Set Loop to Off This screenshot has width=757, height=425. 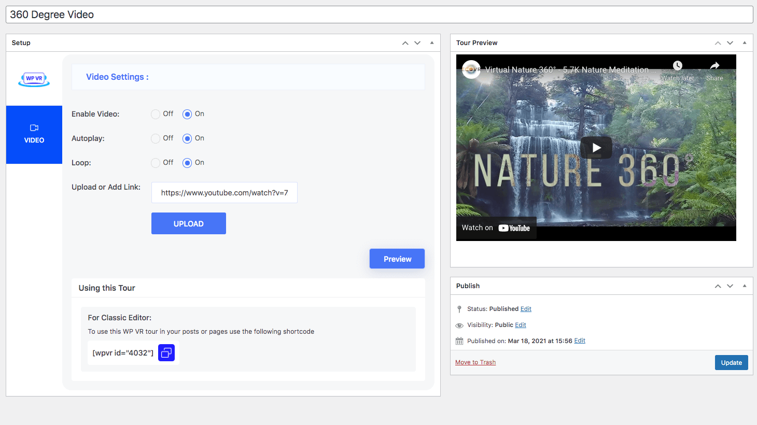[156, 163]
